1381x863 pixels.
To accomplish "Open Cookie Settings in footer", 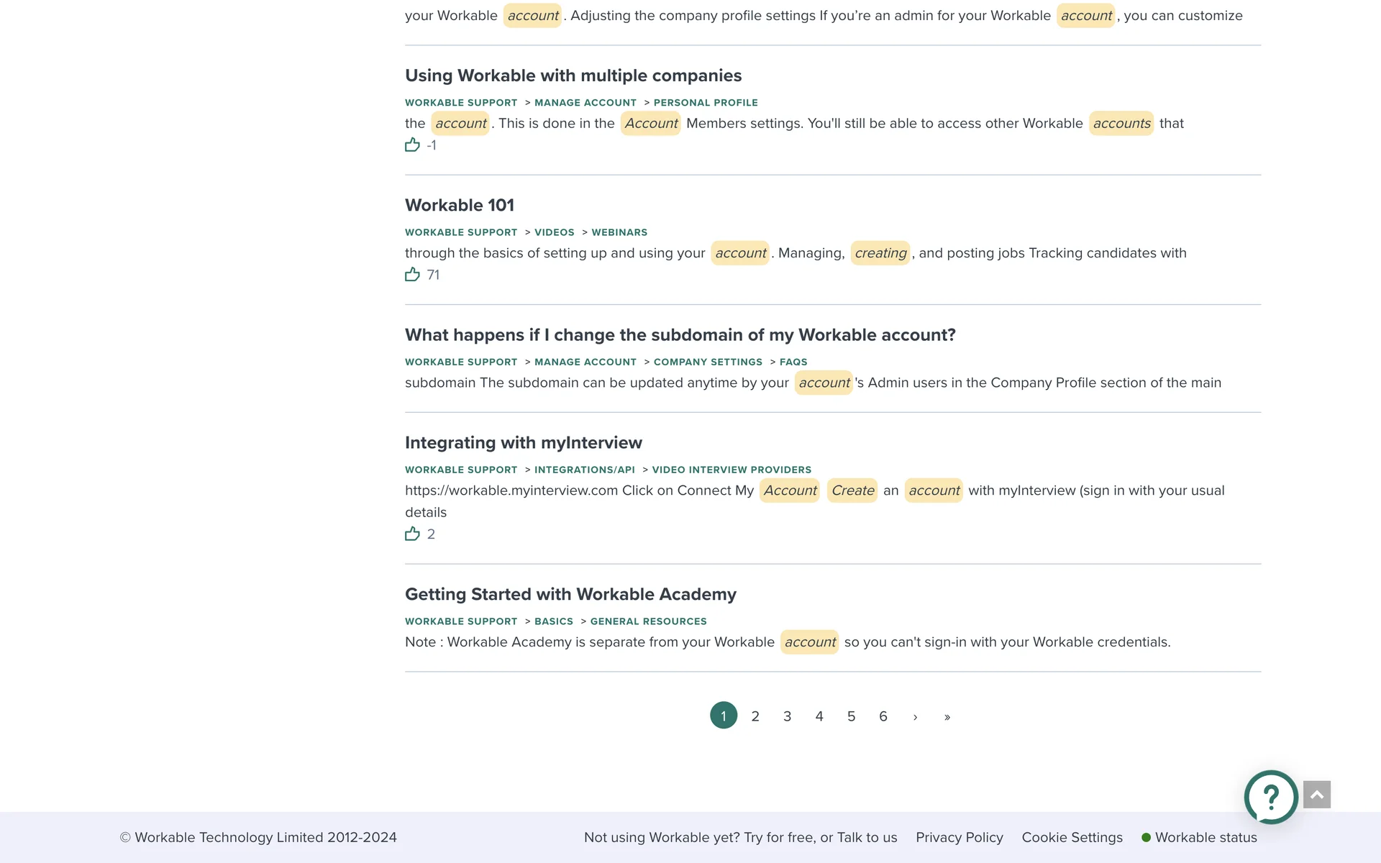I will 1072,837.
